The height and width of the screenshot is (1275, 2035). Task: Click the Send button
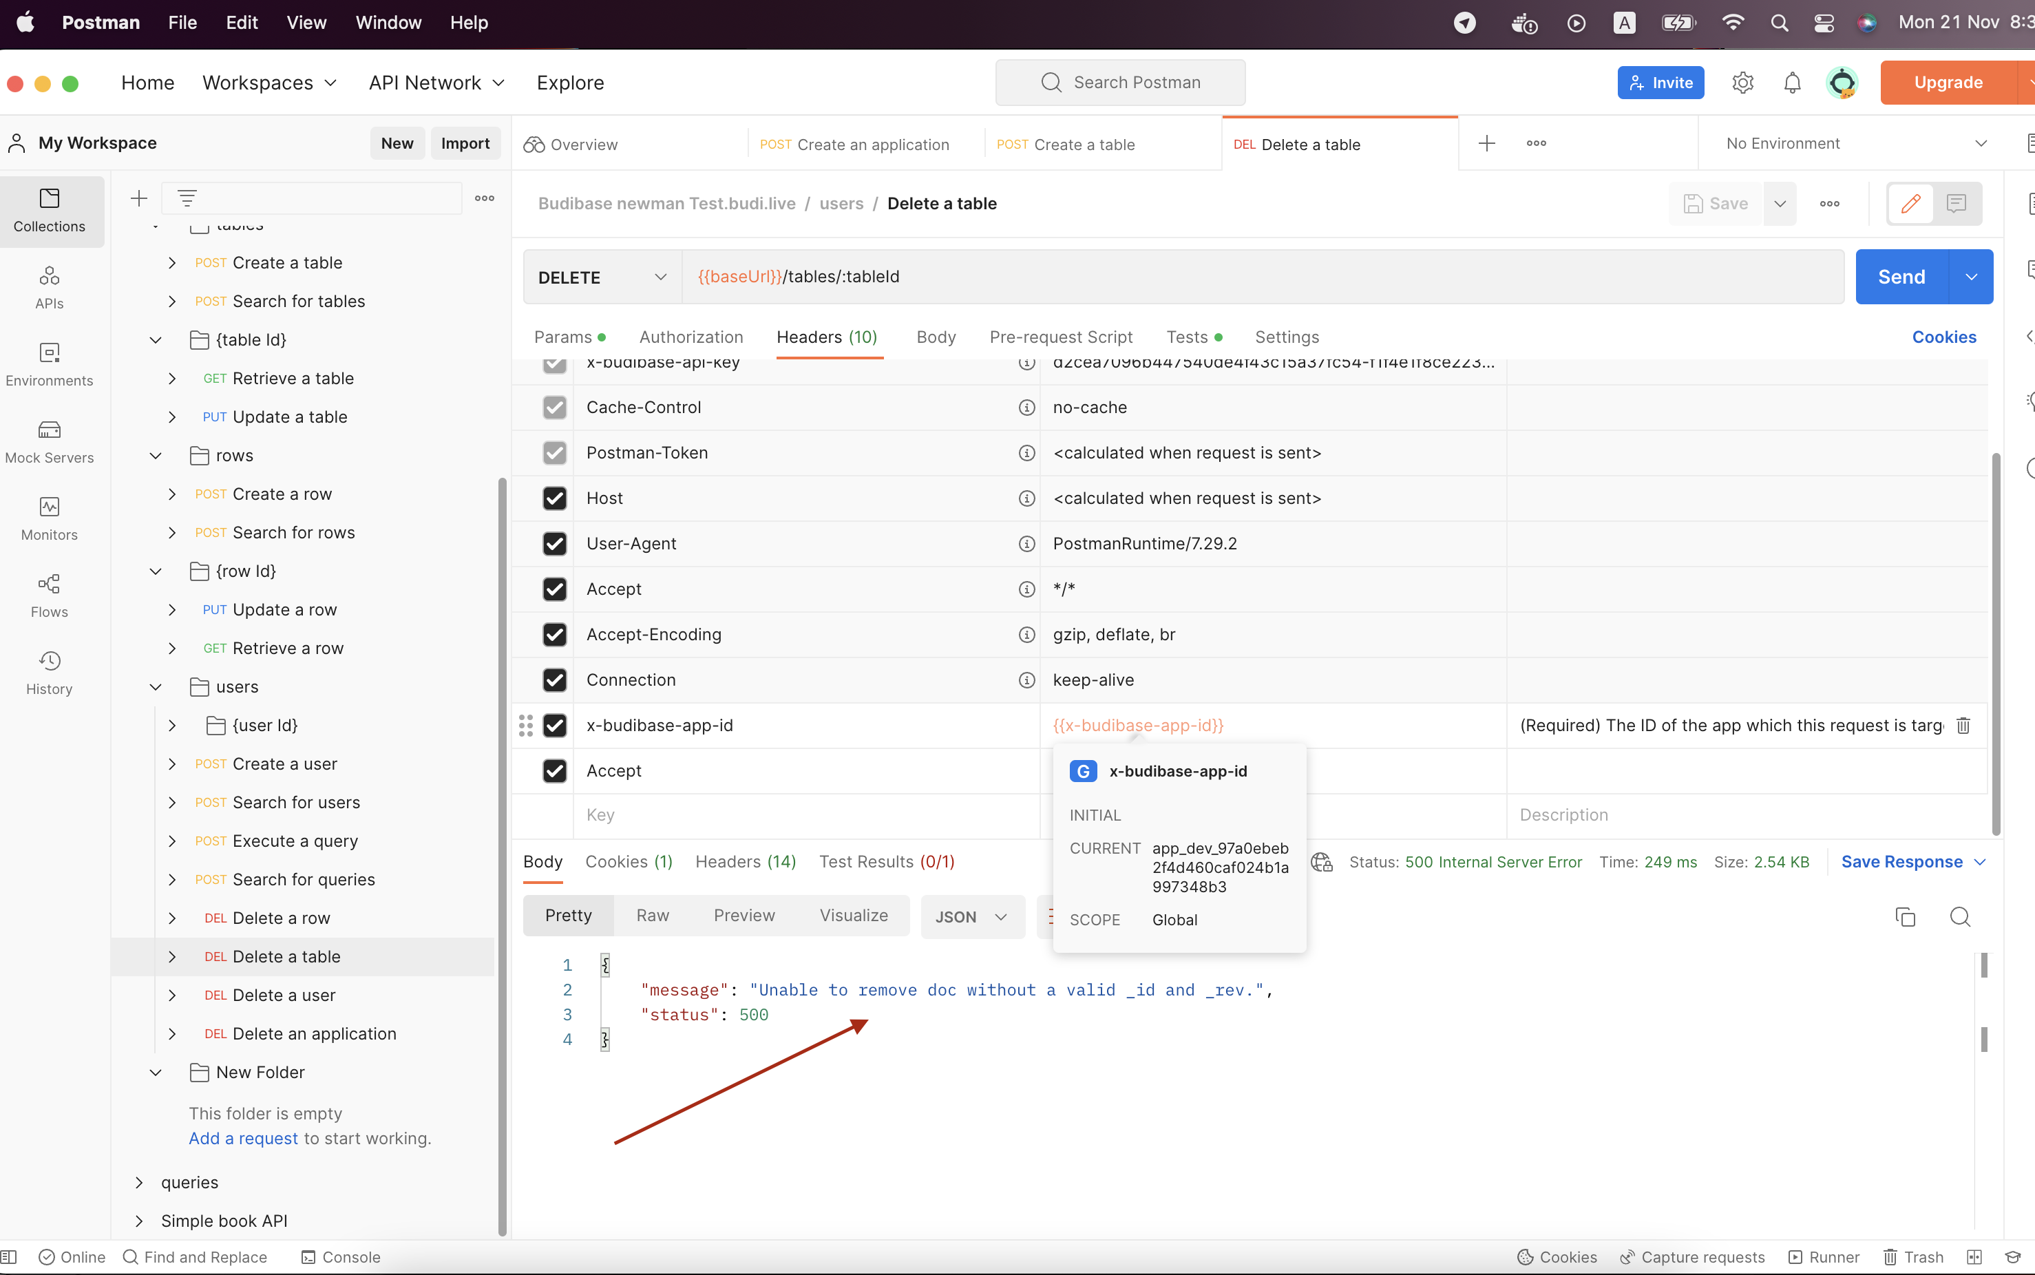(1904, 277)
